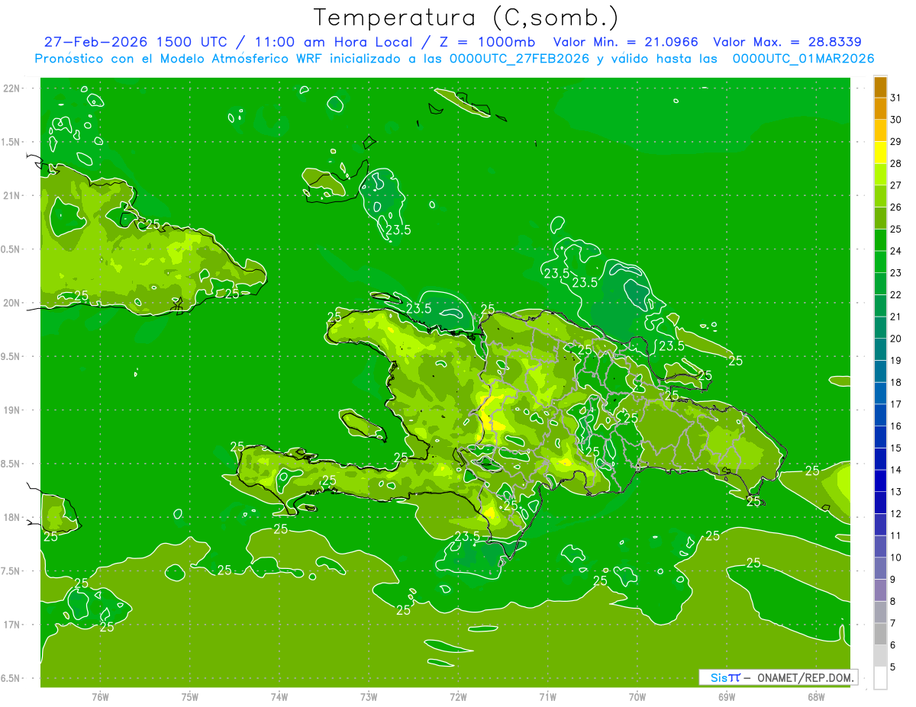
Task: Click the yellow swatch between 28 and 29
Action: click(x=880, y=153)
